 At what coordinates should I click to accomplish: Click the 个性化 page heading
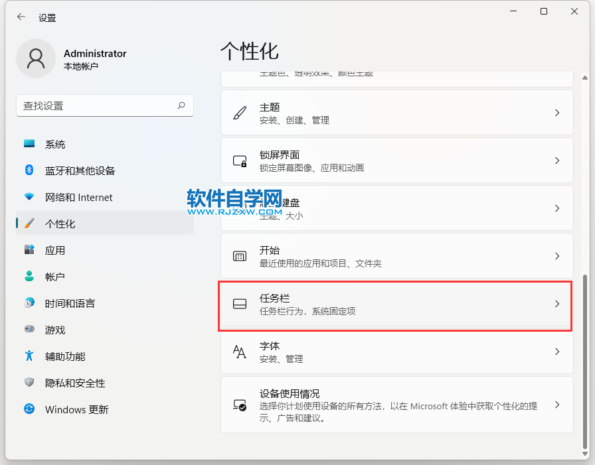249,51
